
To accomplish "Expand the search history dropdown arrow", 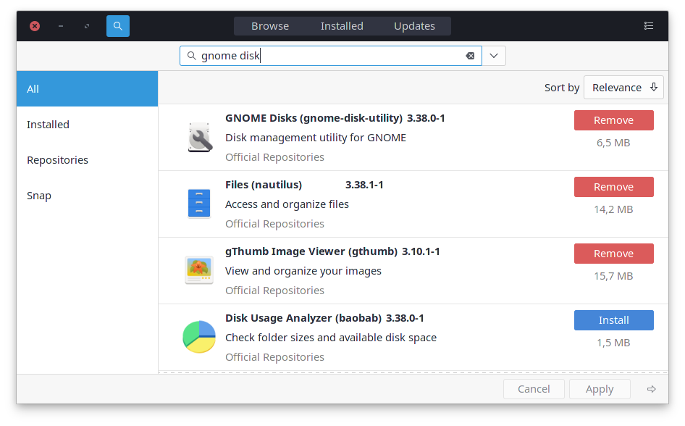I will (x=494, y=56).
